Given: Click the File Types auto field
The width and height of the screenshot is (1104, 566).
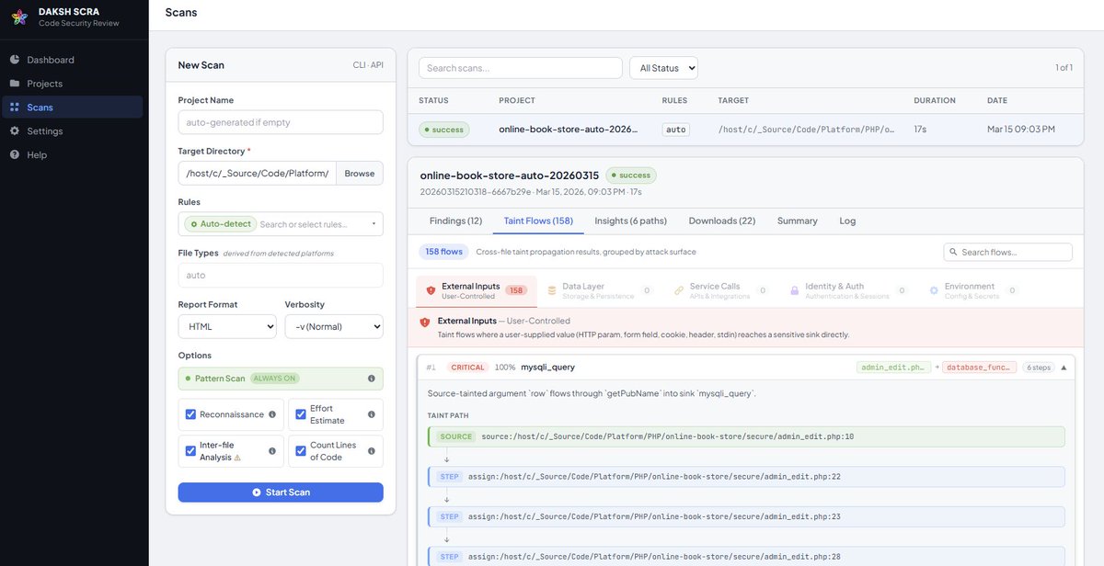Looking at the screenshot, I should 281,275.
